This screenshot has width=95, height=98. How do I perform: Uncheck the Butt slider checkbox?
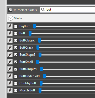(16, 33)
